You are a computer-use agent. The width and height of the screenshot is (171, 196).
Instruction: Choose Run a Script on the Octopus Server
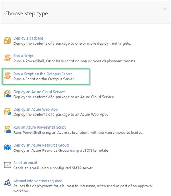tap(43, 74)
